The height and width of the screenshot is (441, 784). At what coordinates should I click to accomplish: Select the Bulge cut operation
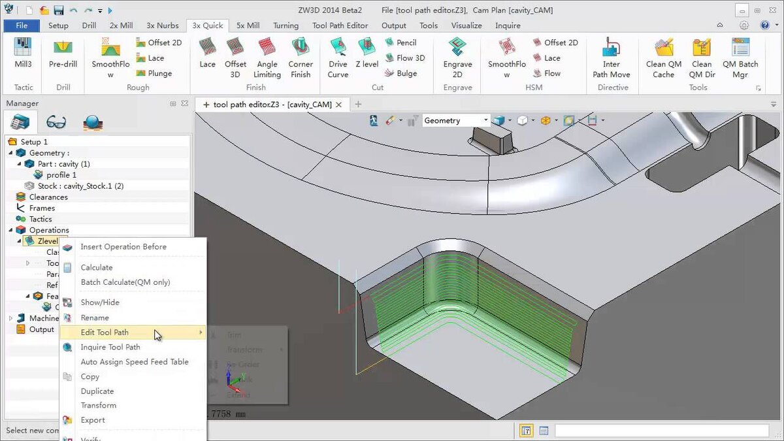(400, 73)
